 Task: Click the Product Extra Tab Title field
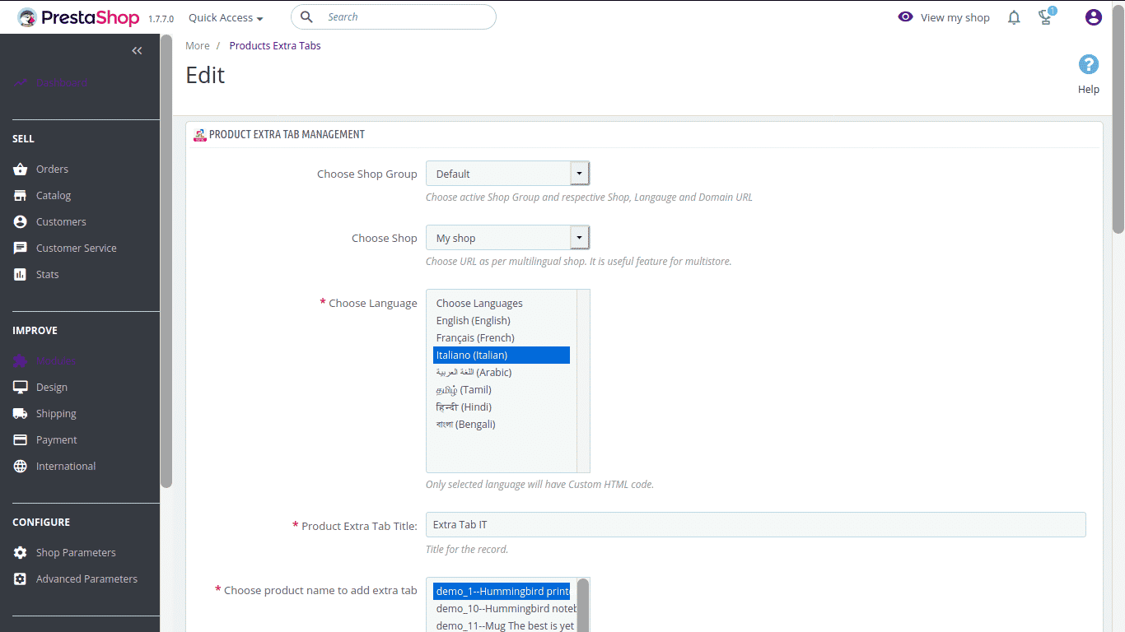click(755, 525)
